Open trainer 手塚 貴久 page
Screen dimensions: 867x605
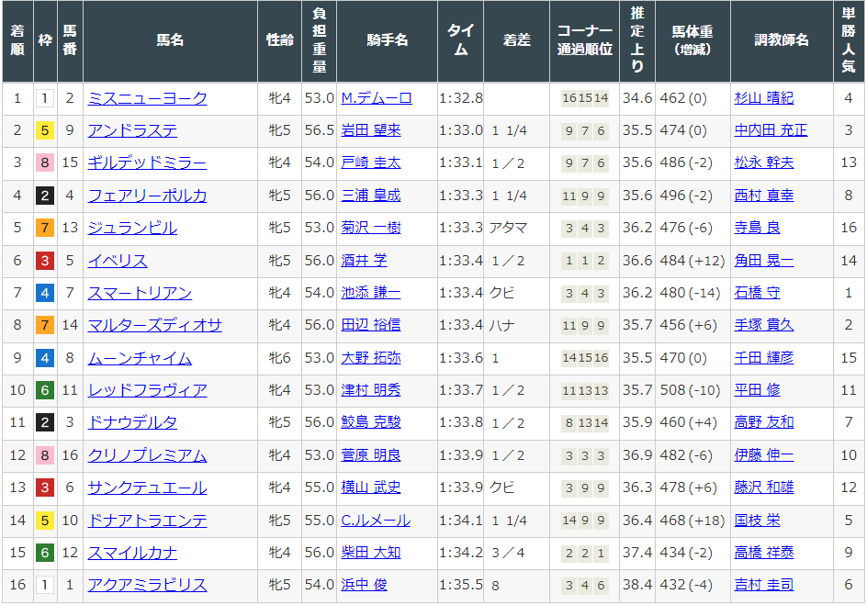point(763,325)
